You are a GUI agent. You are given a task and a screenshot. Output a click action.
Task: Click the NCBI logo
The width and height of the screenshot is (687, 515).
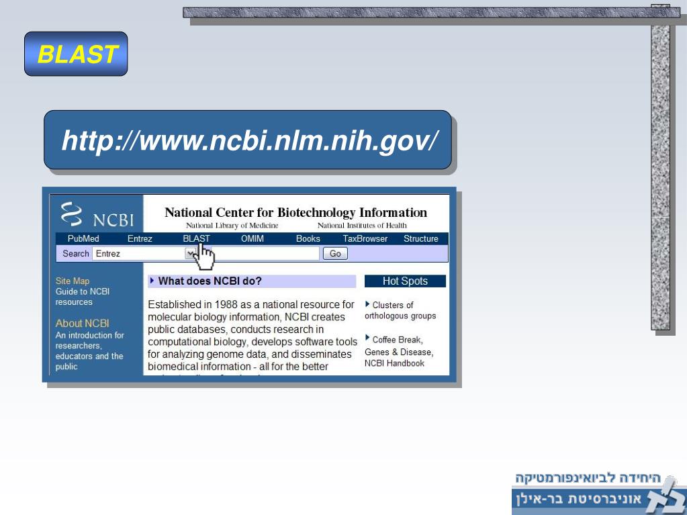tap(97, 215)
